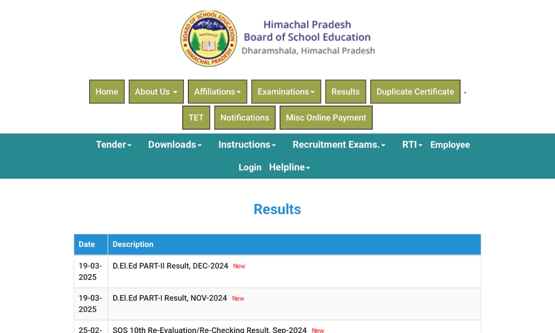The width and height of the screenshot is (555, 333).
Task: Click the Login link
Action: pyautogui.click(x=250, y=167)
